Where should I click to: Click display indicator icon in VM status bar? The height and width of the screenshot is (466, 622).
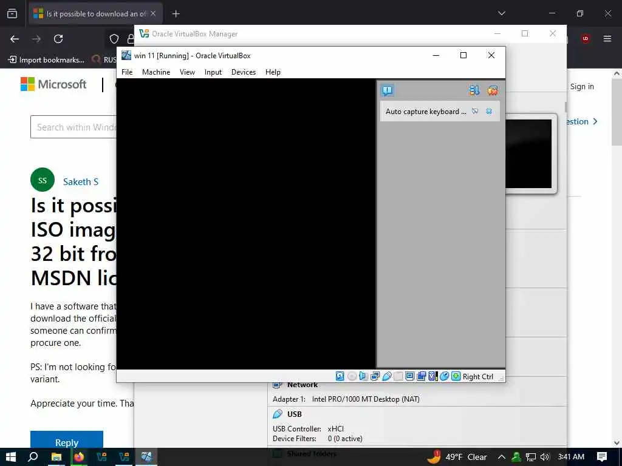pyautogui.click(x=410, y=376)
